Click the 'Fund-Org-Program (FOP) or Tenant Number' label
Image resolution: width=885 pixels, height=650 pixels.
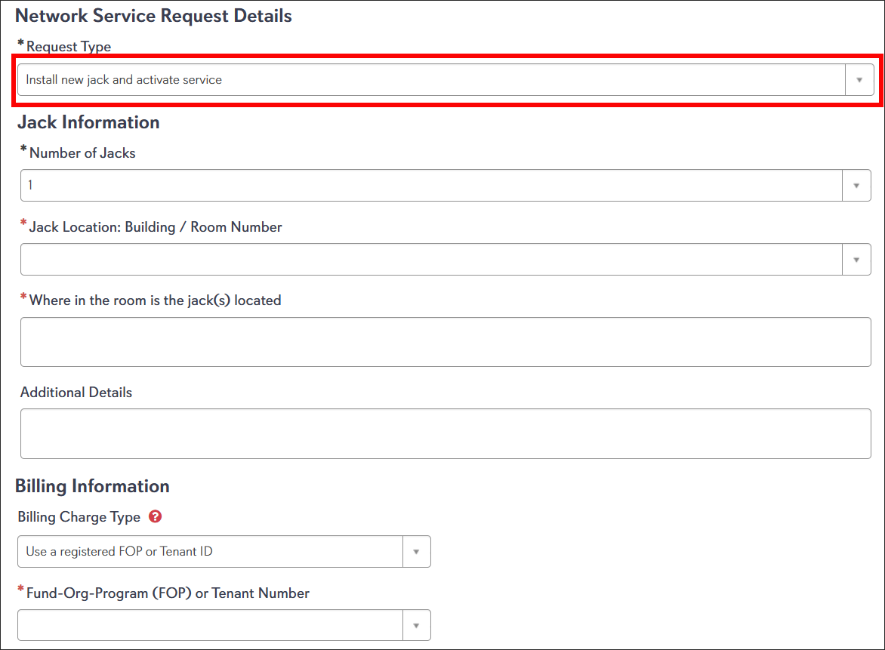tap(169, 593)
